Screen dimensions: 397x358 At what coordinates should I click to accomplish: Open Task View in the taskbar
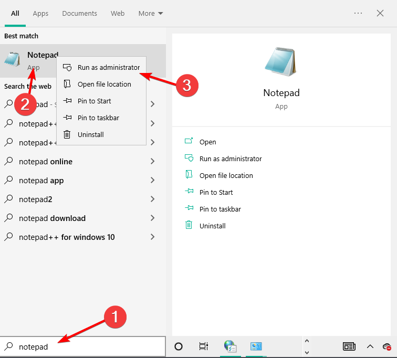(204, 346)
